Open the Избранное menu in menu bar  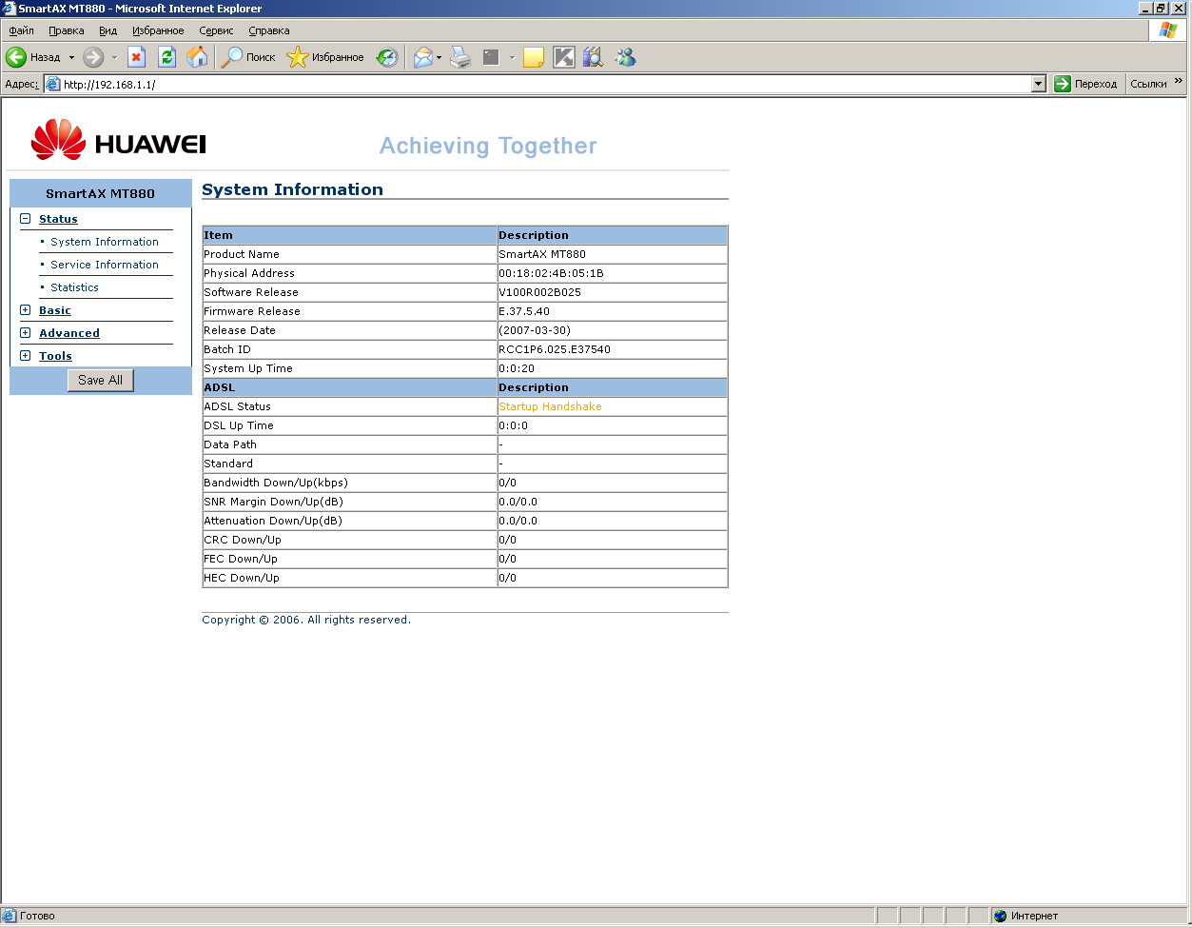(x=158, y=30)
